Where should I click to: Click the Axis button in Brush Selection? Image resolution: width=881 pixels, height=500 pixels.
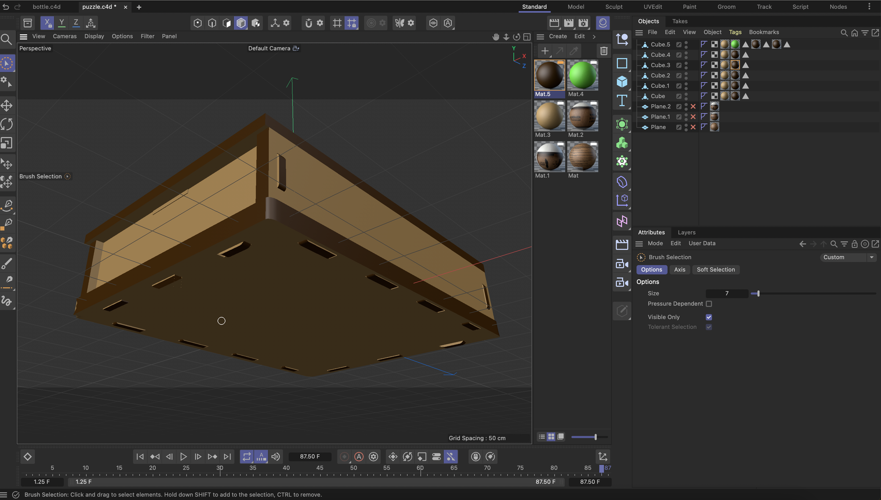[x=680, y=269]
